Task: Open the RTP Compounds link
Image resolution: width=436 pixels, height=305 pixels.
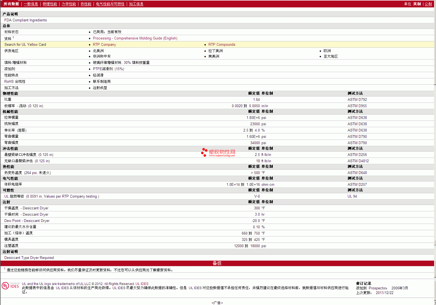Action: point(222,45)
